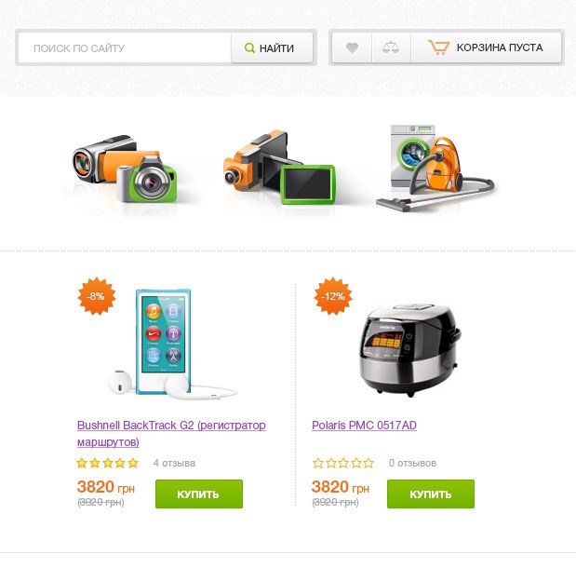The height and width of the screenshot is (568, 576).
Task: Click the -8% discount badge
Action: (97, 296)
